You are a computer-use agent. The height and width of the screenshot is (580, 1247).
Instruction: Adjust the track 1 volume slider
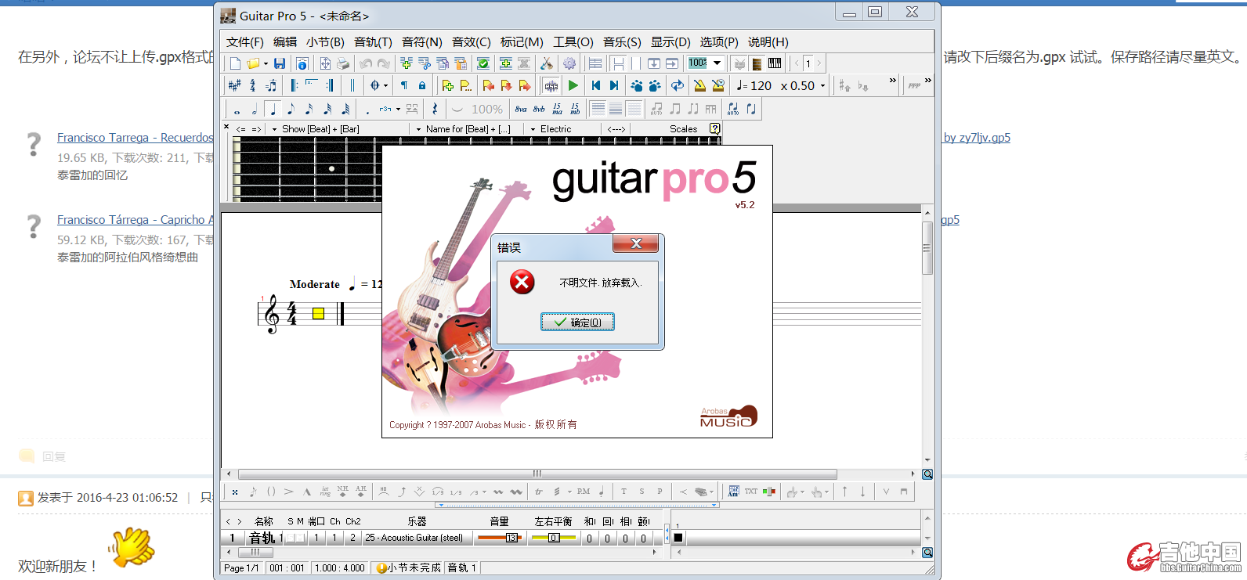(499, 538)
